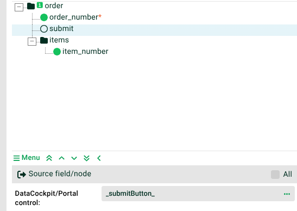The image size is (297, 211).
Task: Open the three-dot options for DataCockpit control
Action: click(287, 194)
